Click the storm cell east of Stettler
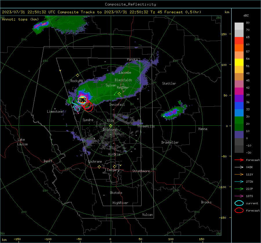This screenshot has width=261, height=243. [x=173, y=112]
